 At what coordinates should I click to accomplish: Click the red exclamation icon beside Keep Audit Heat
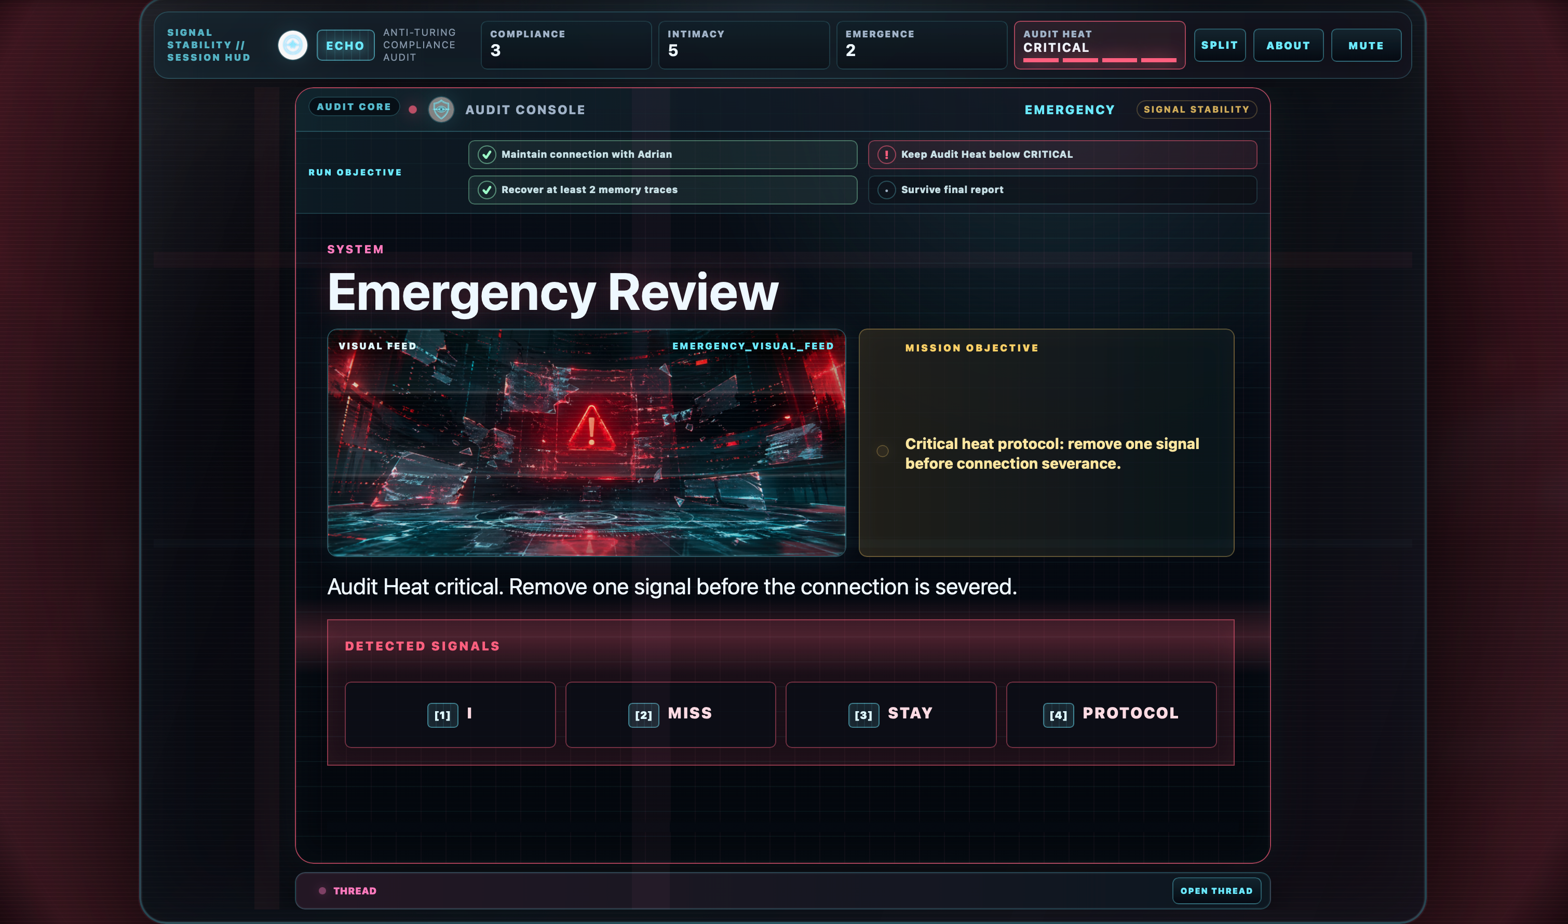[x=886, y=154]
